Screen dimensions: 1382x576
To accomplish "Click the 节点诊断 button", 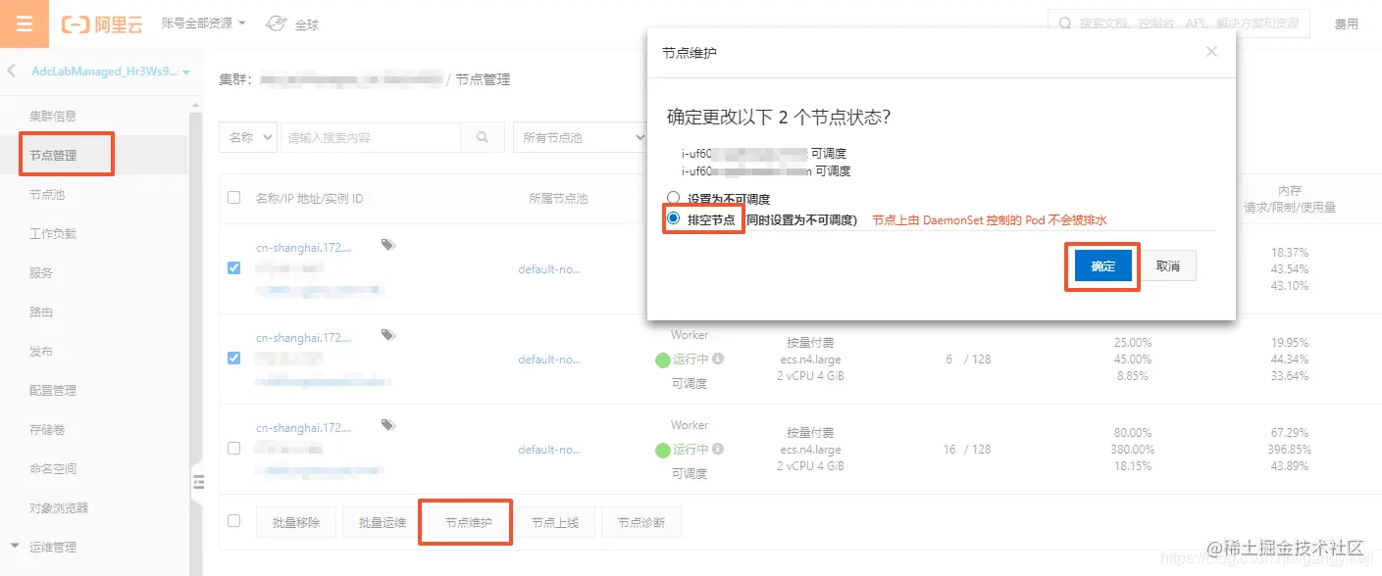I will click(x=641, y=522).
